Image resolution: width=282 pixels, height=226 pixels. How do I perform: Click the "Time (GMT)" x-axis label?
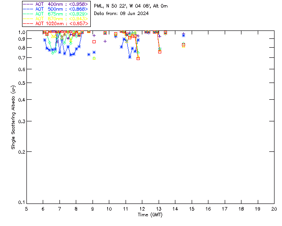pyautogui.click(x=150, y=215)
